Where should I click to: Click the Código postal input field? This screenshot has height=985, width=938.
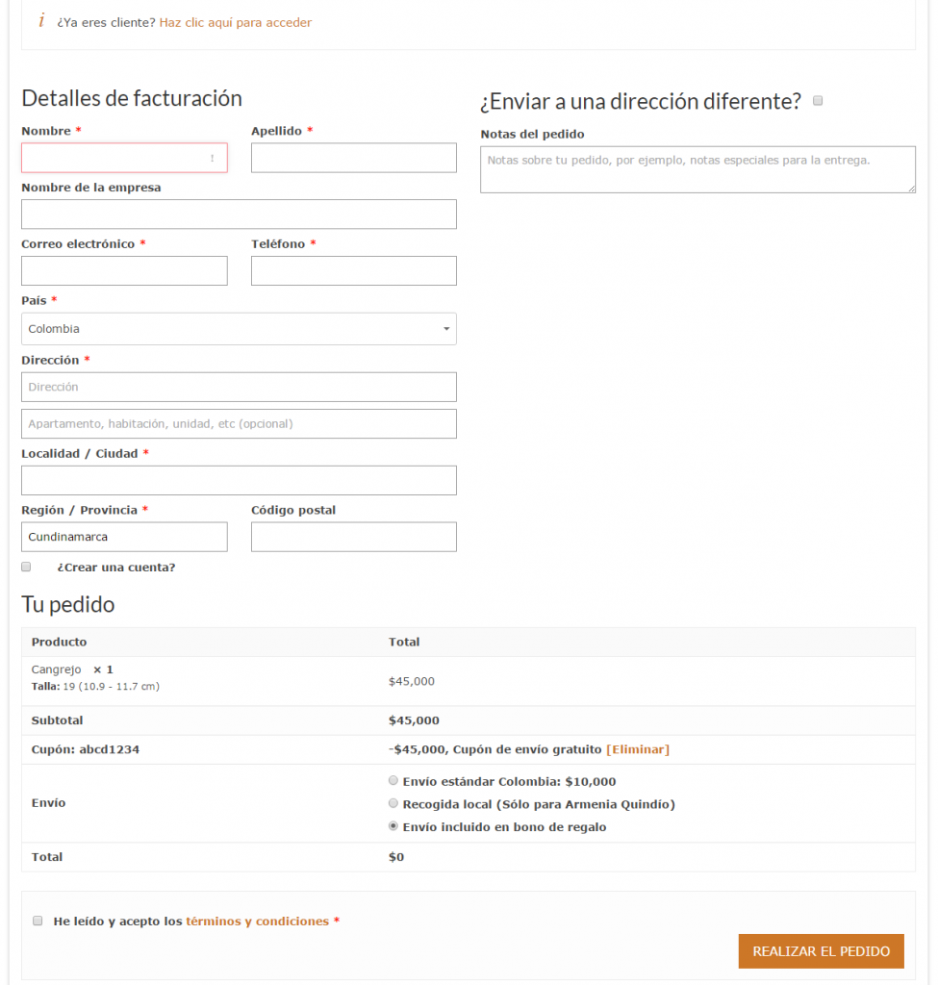pyautogui.click(x=354, y=537)
